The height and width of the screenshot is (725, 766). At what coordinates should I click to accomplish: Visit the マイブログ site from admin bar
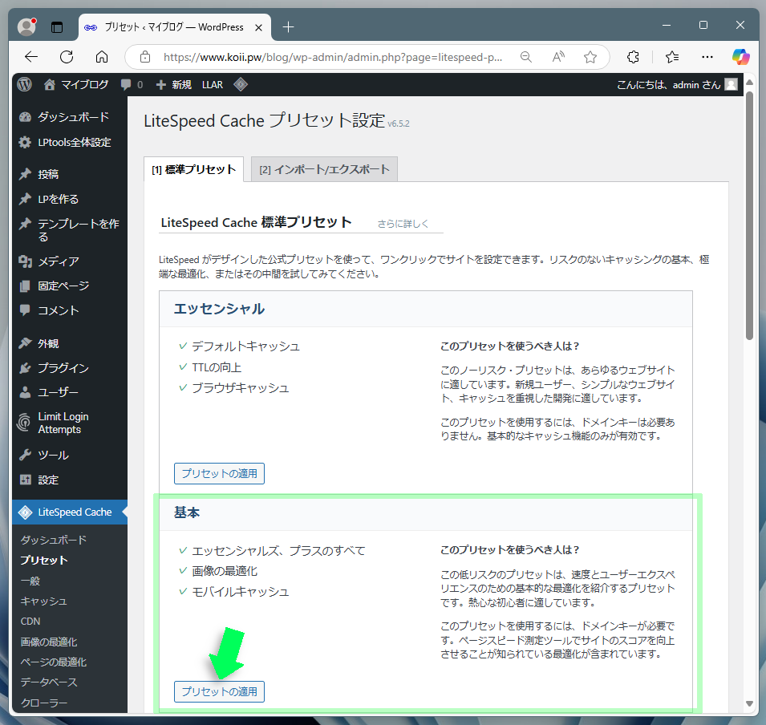click(x=76, y=84)
